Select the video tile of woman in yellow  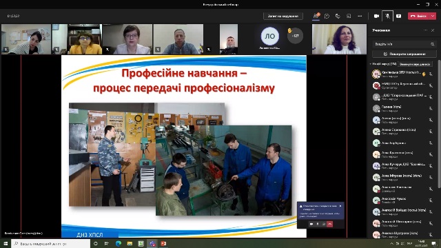tap(85, 39)
